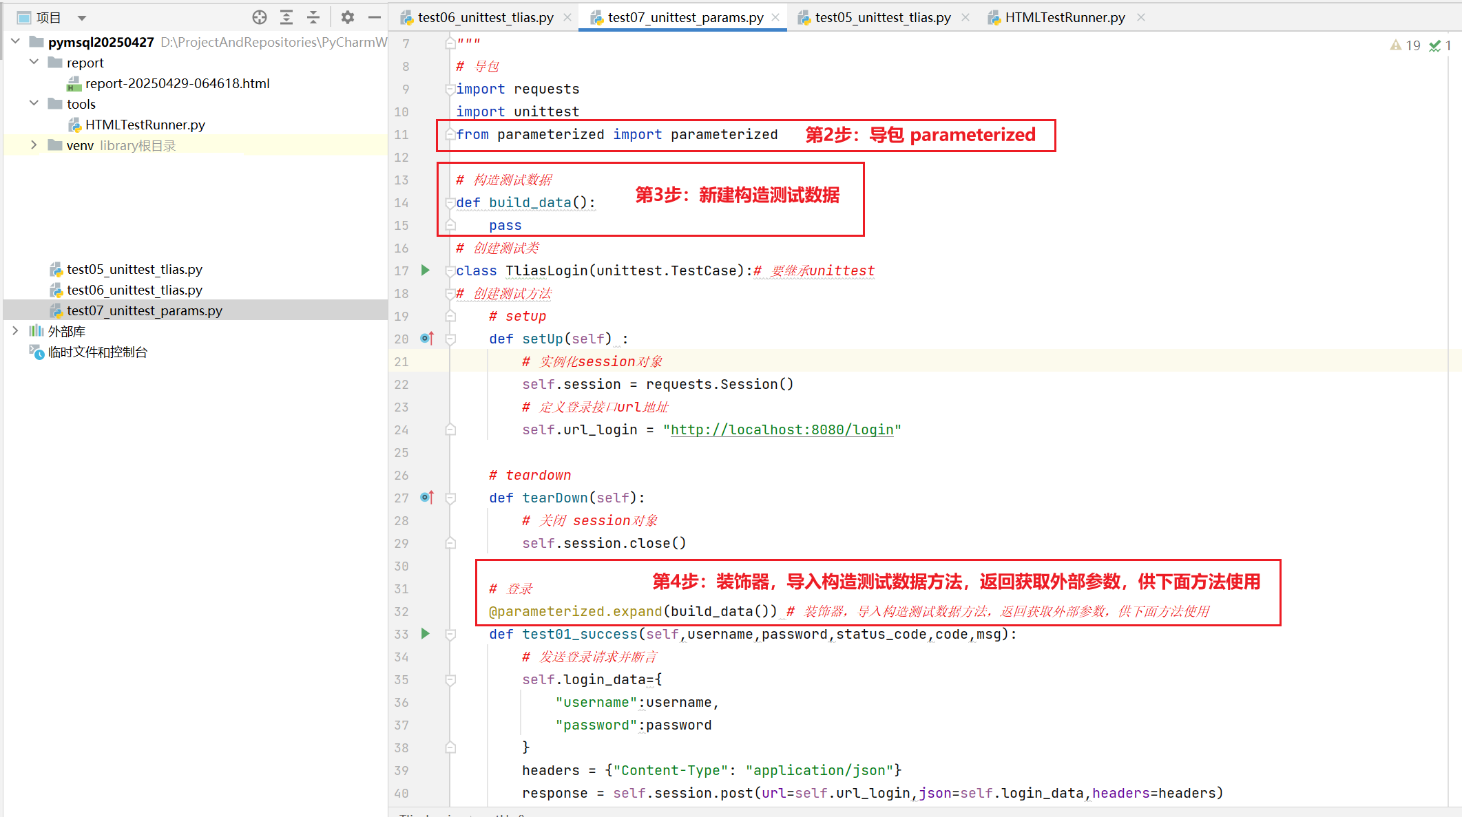Switch to test06_unittest_tlias.py tab

pos(485,18)
